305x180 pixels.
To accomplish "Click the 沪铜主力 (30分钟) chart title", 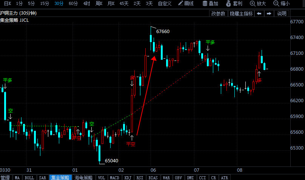I will [x=18, y=13].
